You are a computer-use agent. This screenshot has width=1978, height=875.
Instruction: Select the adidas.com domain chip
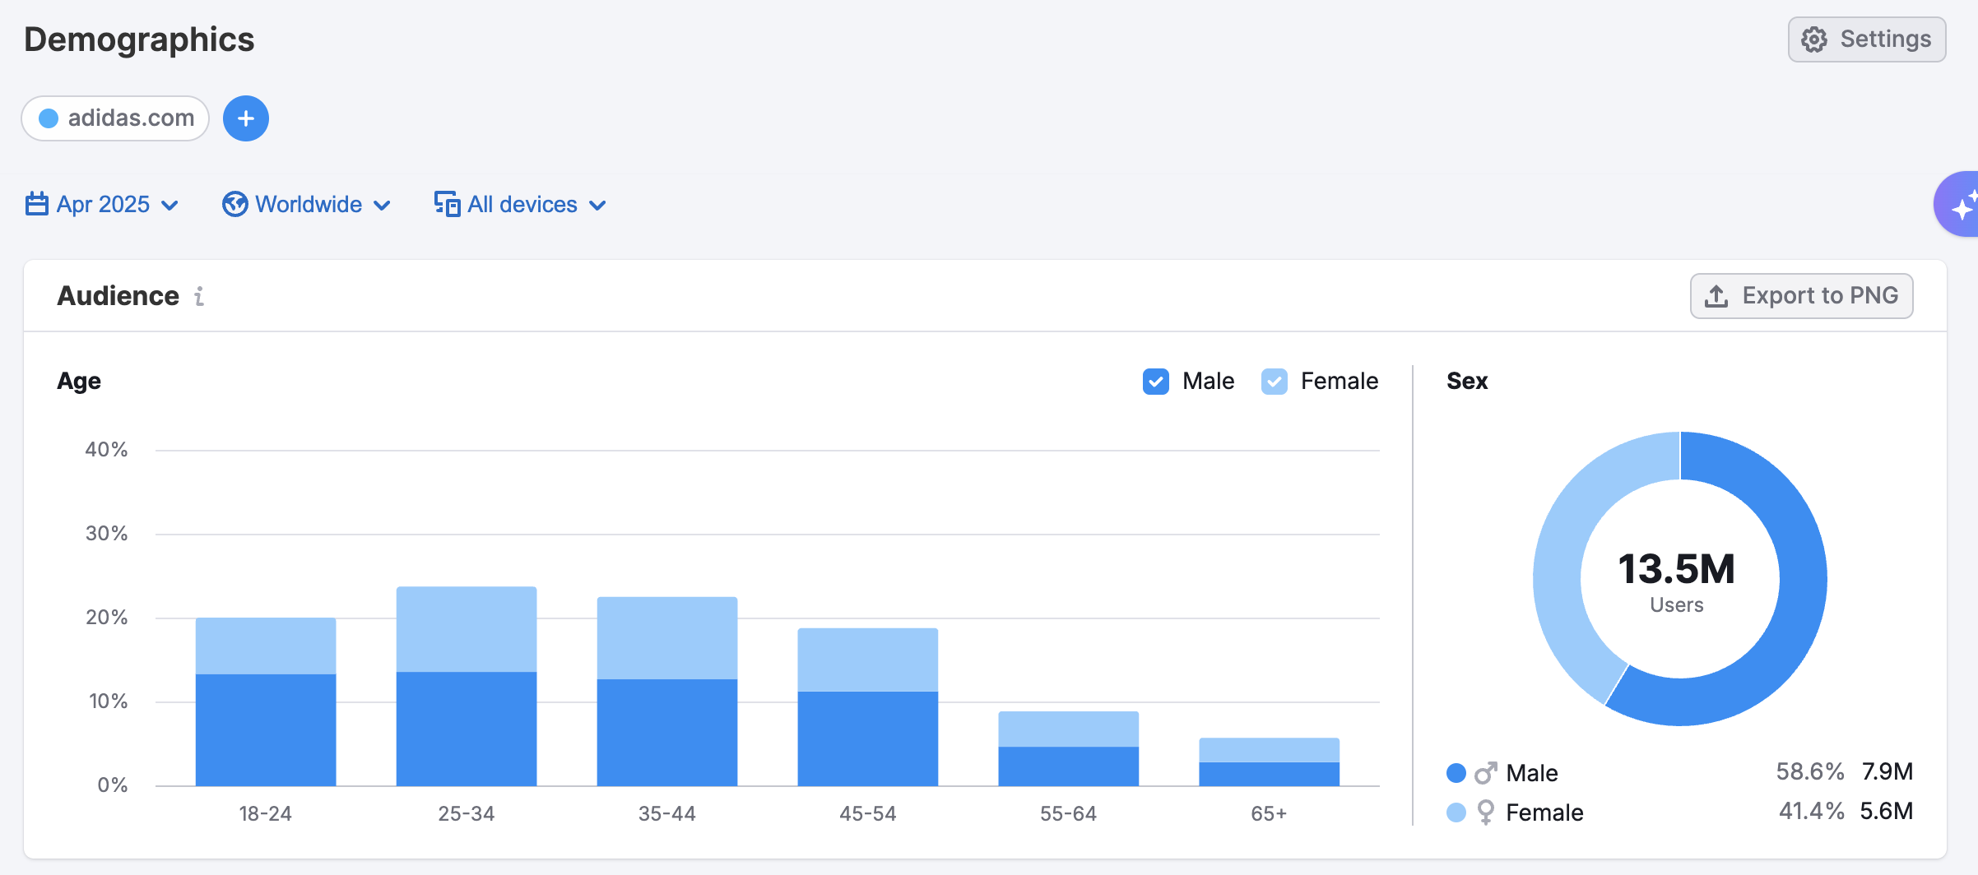coord(115,118)
